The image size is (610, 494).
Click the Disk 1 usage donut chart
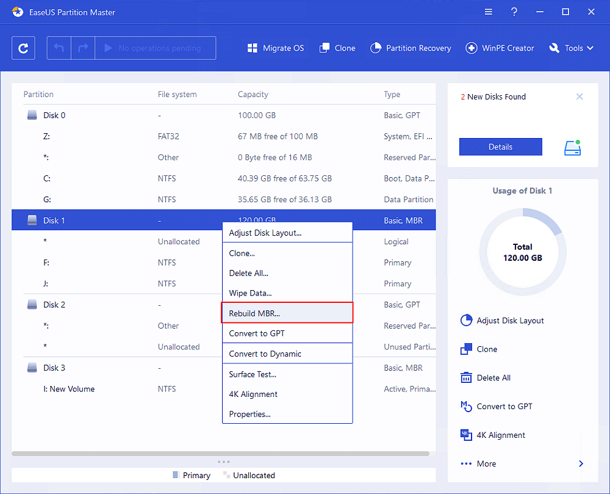coord(523,252)
